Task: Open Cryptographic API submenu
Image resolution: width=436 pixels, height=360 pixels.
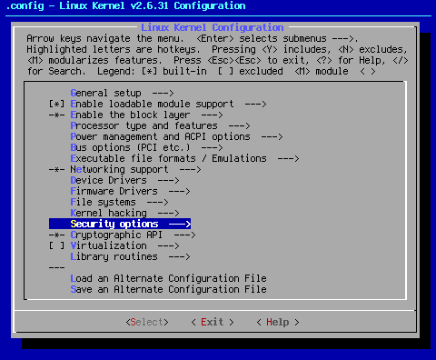Action: tap(133, 235)
